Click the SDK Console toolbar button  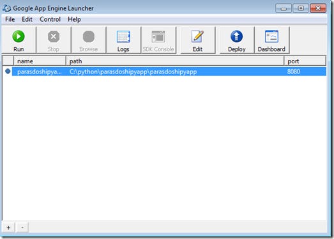[x=158, y=40]
